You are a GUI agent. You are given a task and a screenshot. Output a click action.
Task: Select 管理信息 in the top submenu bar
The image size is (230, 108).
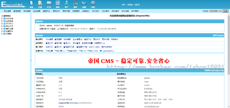click(x=17, y=11)
